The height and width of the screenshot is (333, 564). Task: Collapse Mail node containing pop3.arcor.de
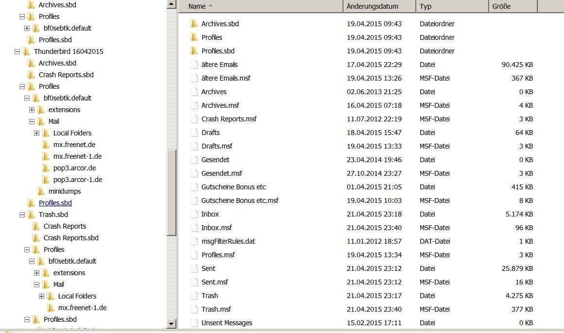pyautogui.click(x=32, y=121)
